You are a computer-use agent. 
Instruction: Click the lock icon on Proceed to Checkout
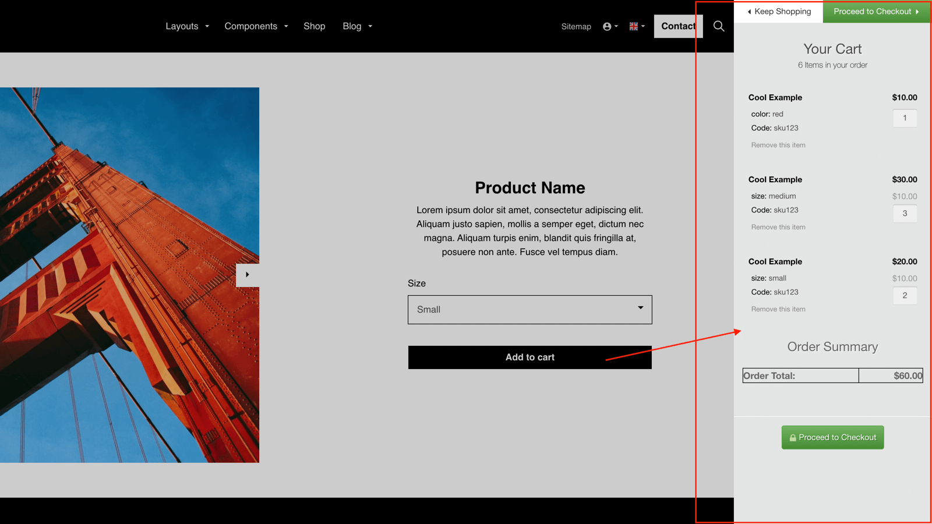793,437
